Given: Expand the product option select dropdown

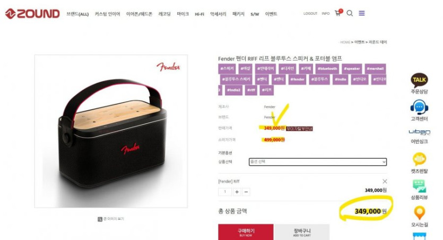Looking at the screenshot, I should 318,162.
